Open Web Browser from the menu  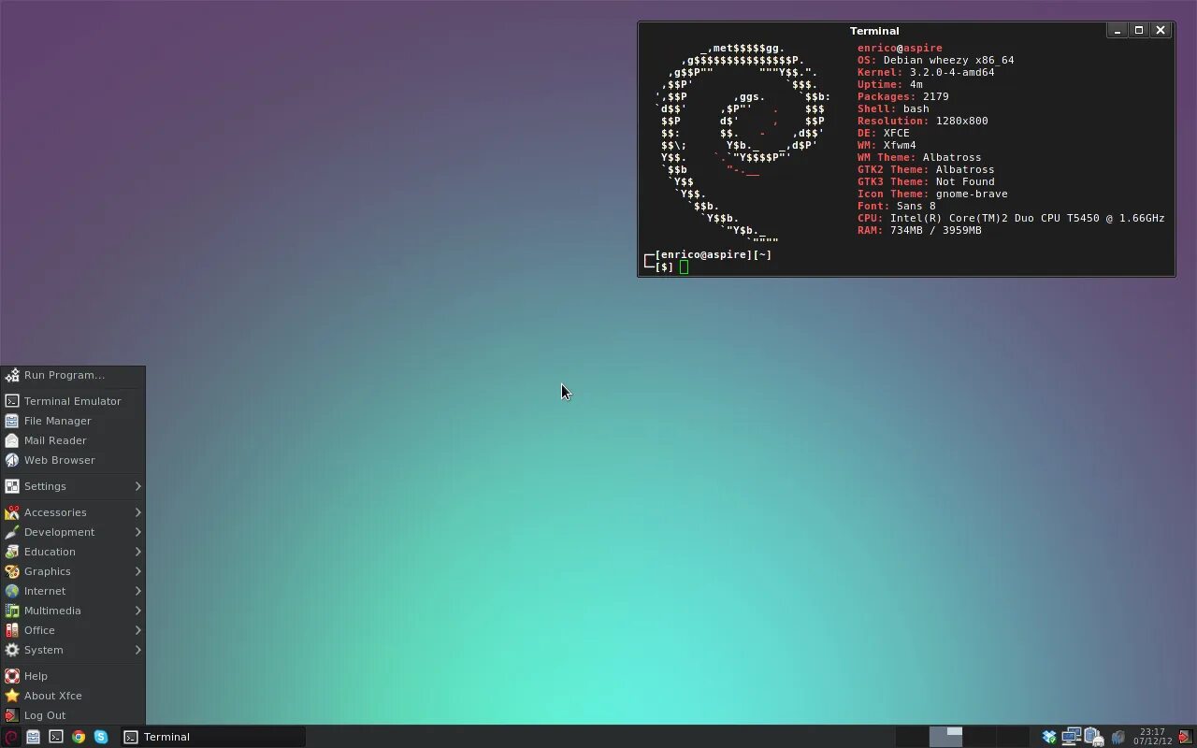pyautogui.click(x=73, y=460)
